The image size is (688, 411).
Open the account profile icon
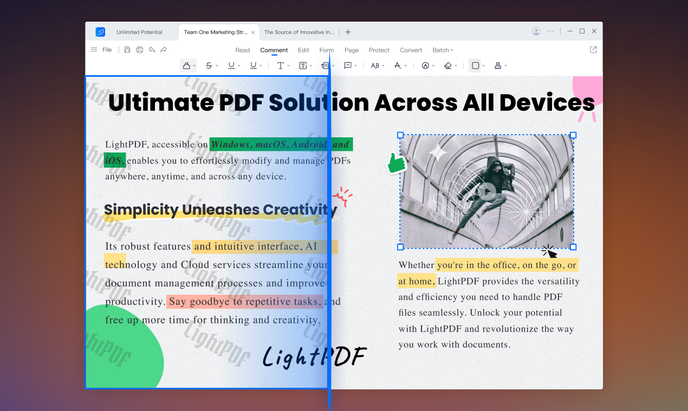tap(536, 31)
